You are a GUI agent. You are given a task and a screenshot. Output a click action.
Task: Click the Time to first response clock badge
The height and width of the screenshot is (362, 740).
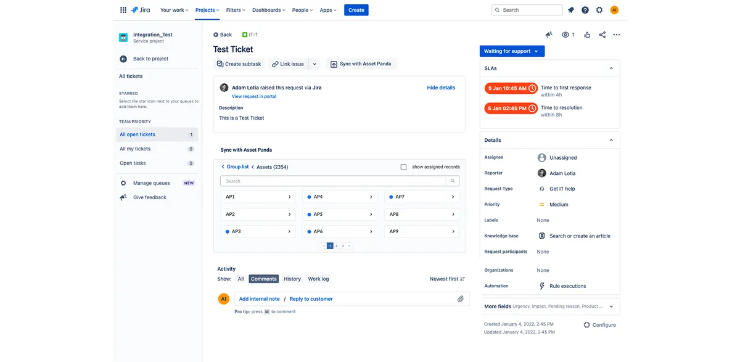click(511, 88)
